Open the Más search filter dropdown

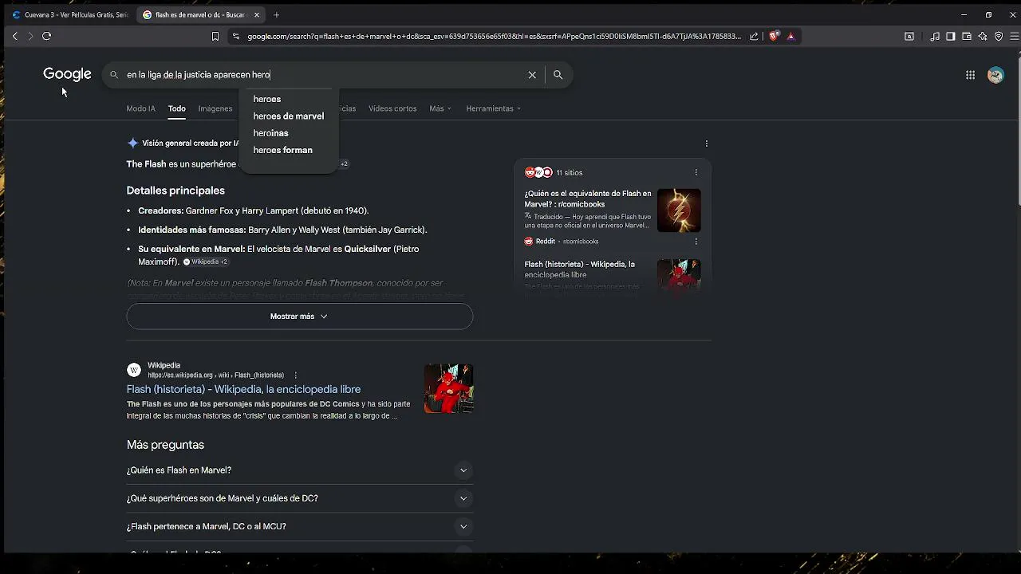440,108
